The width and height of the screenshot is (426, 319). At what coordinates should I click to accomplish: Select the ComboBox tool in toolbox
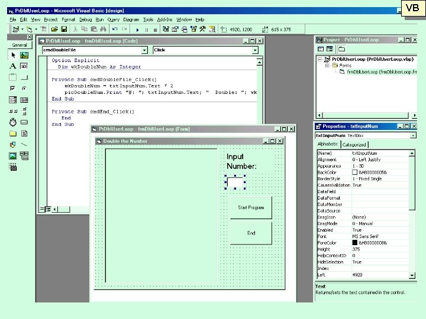(13, 100)
